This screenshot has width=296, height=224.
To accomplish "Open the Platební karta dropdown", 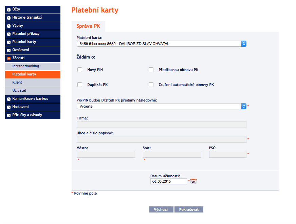I will tap(161, 44).
